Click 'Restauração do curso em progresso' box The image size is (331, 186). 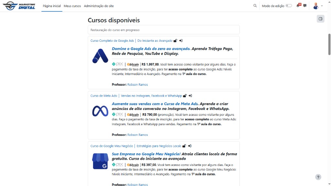click(x=164, y=30)
